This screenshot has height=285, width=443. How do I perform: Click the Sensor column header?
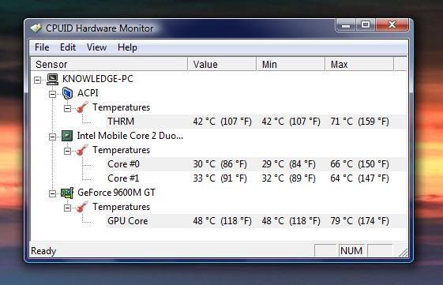tap(109, 64)
